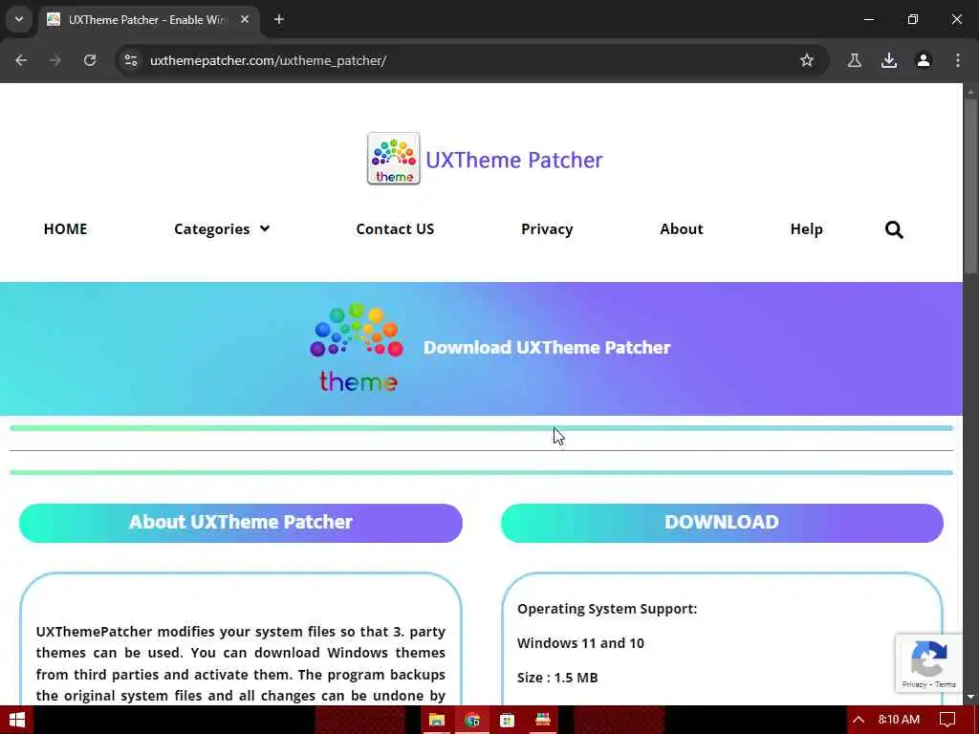The width and height of the screenshot is (979, 734).
Task: Click the About UXTheme Patcher button
Action: [x=241, y=523]
